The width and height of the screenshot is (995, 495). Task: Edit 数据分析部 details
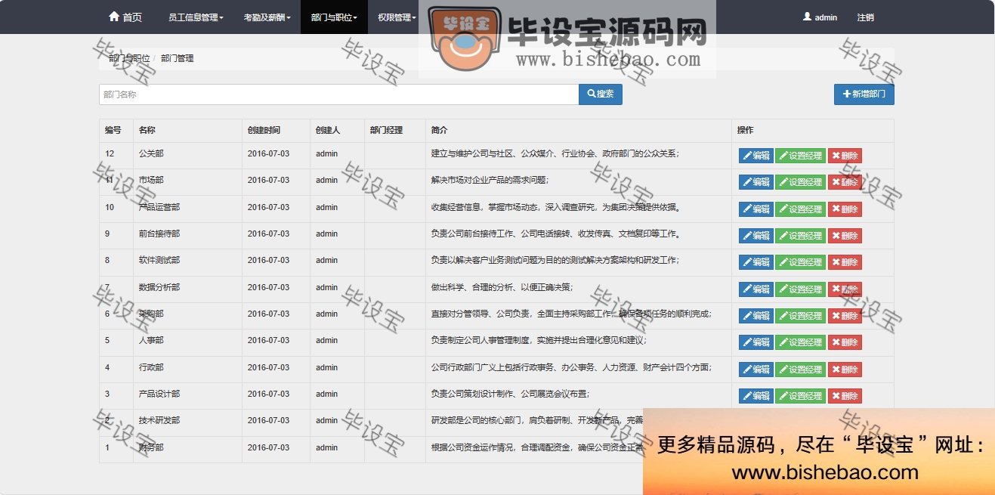756,289
